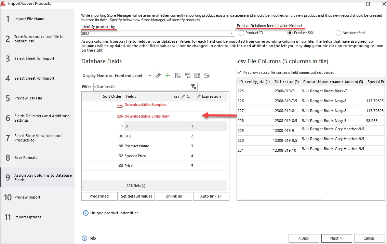Select the ID field row
This screenshot has width=387, height=244.
click(x=154, y=126)
